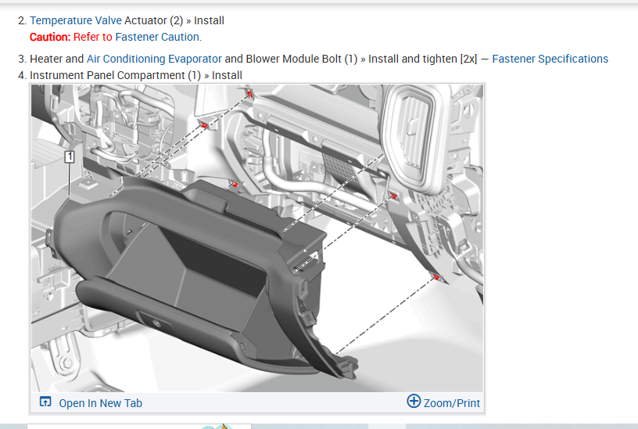Click the red clip marker nearest Zoom/Print
This screenshot has height=429, width=638.
(x=435, y=277)
